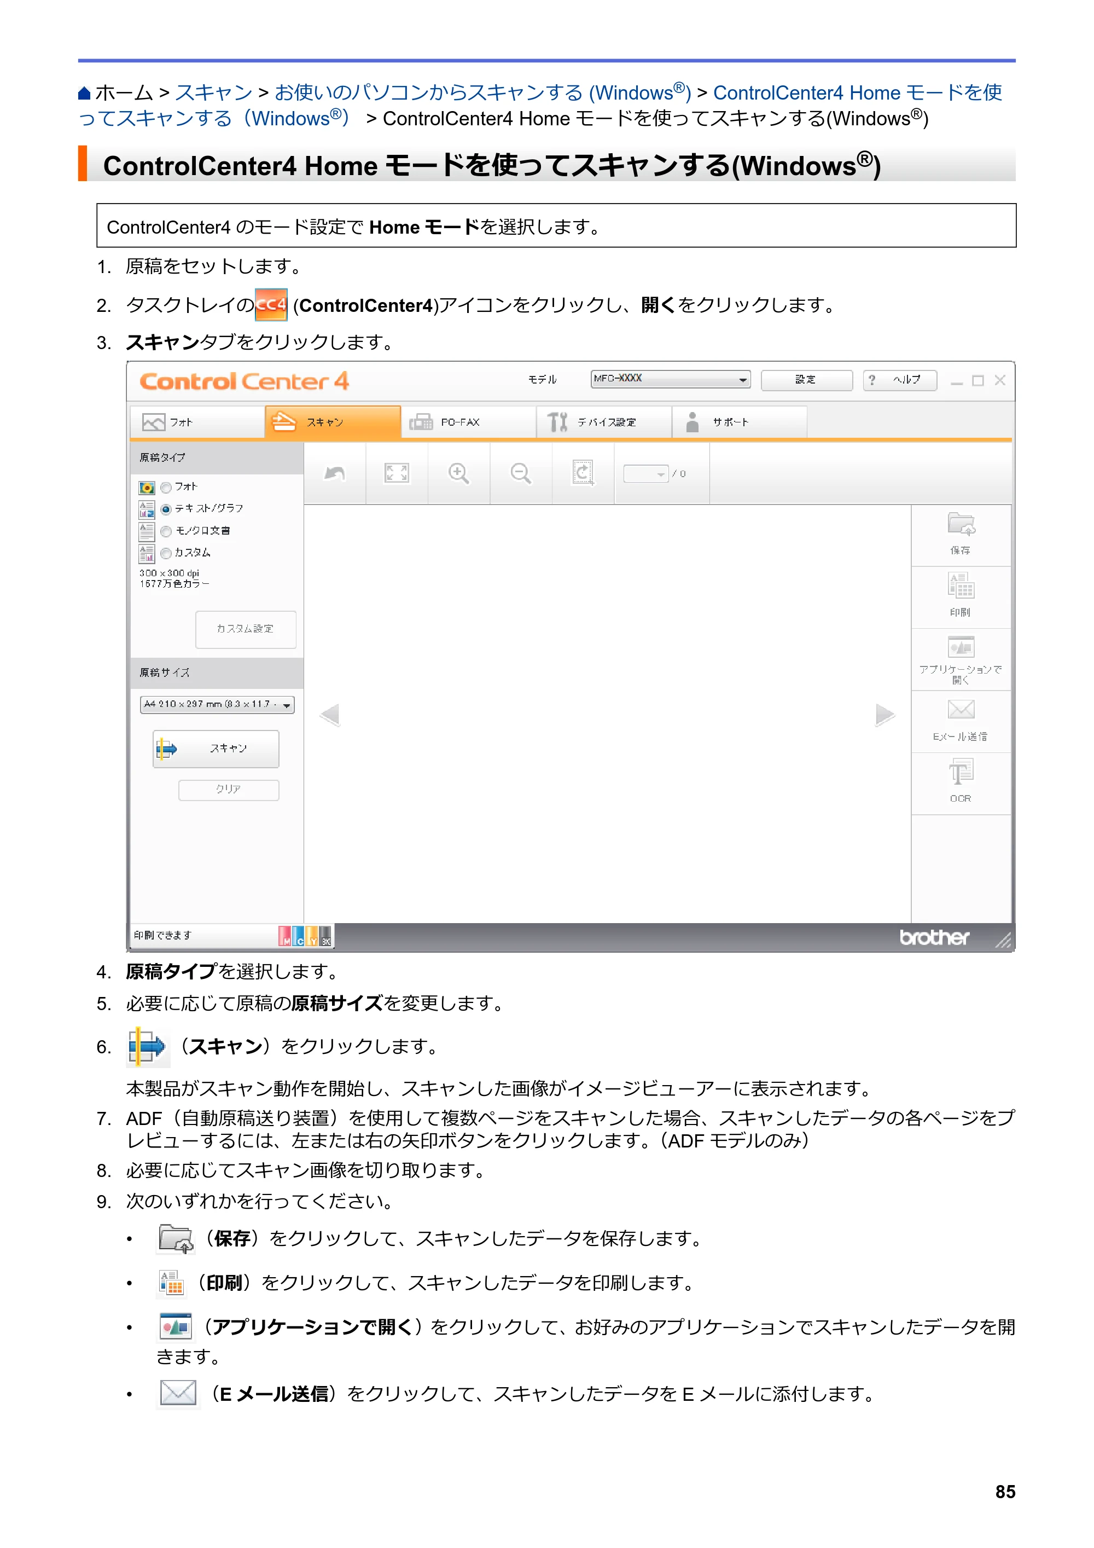This screenshot has height=1548, width=1094.
Task: Click the brother logo in the status bar
Action: coord(934,937)
